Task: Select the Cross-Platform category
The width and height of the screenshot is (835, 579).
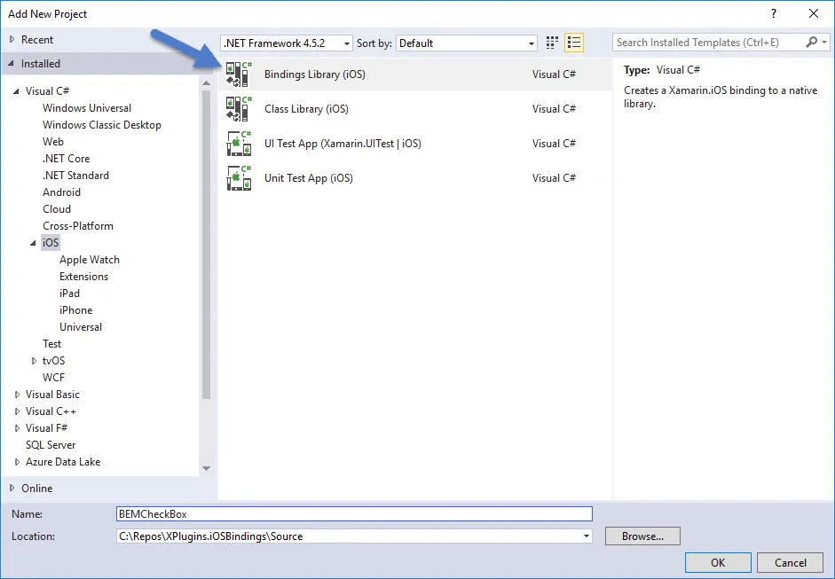Action: [x=78, y=226]
